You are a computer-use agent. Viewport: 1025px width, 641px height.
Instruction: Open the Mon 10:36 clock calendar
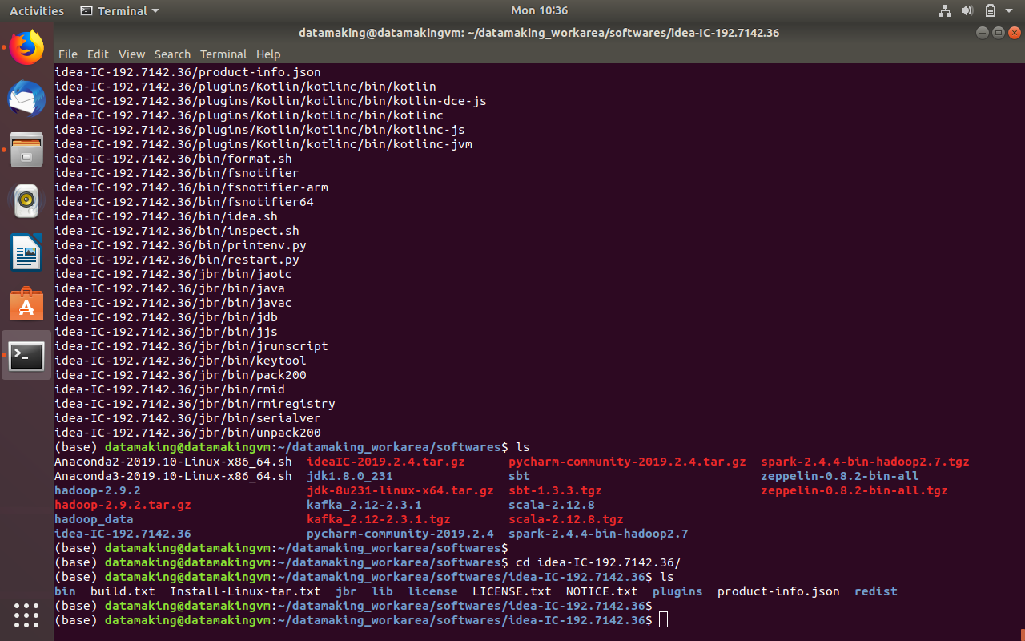(x=539, y=10)
